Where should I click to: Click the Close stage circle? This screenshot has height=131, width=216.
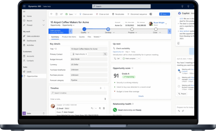[156, 29]
